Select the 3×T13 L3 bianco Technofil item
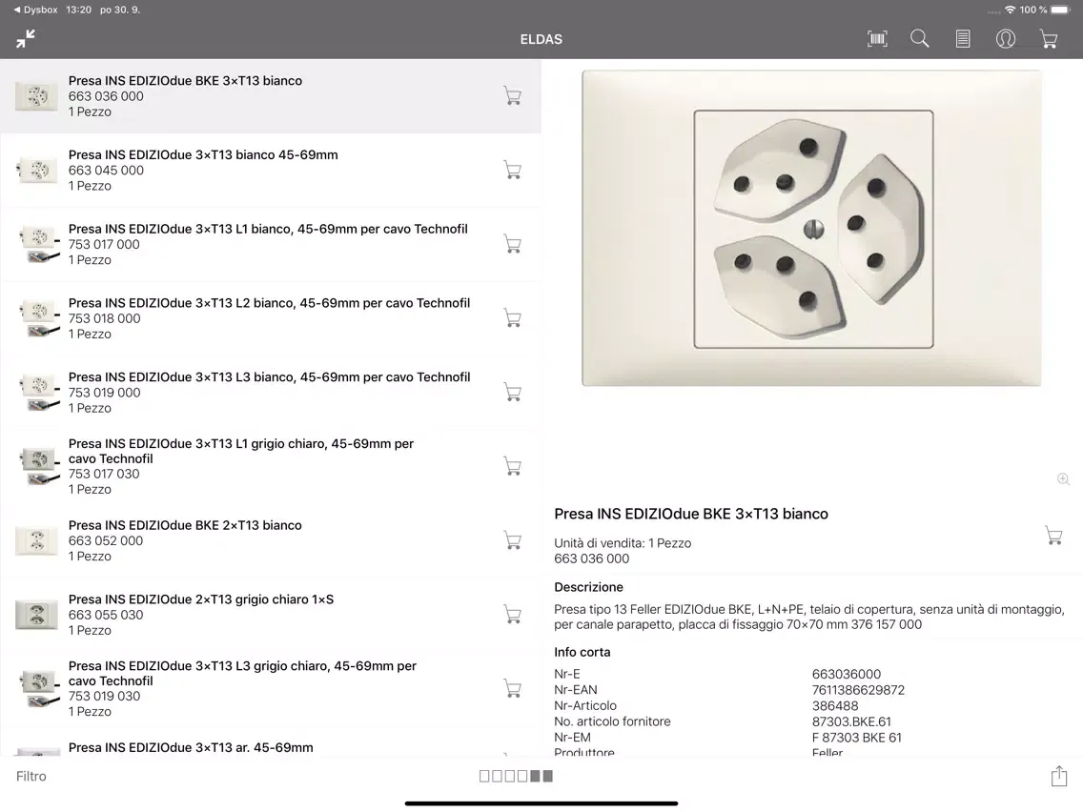This screenshot has width=1083, height=812. pyautogui.click(x=271, y=393)
